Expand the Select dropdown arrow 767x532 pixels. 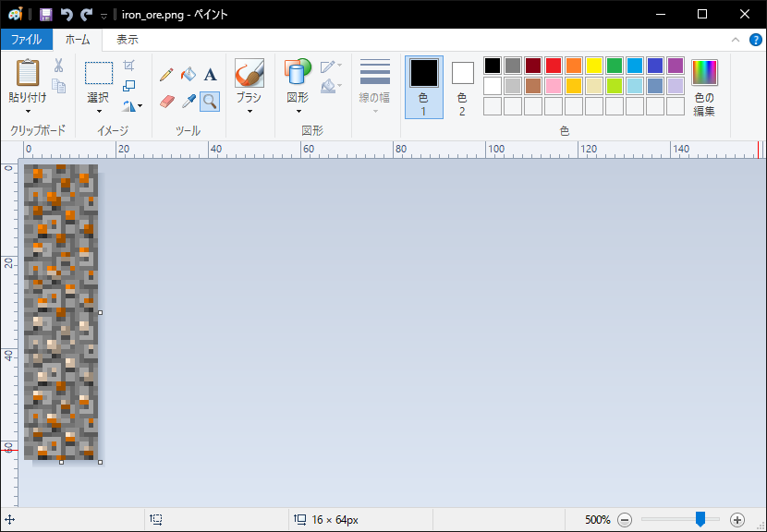[x=99, y=112]
